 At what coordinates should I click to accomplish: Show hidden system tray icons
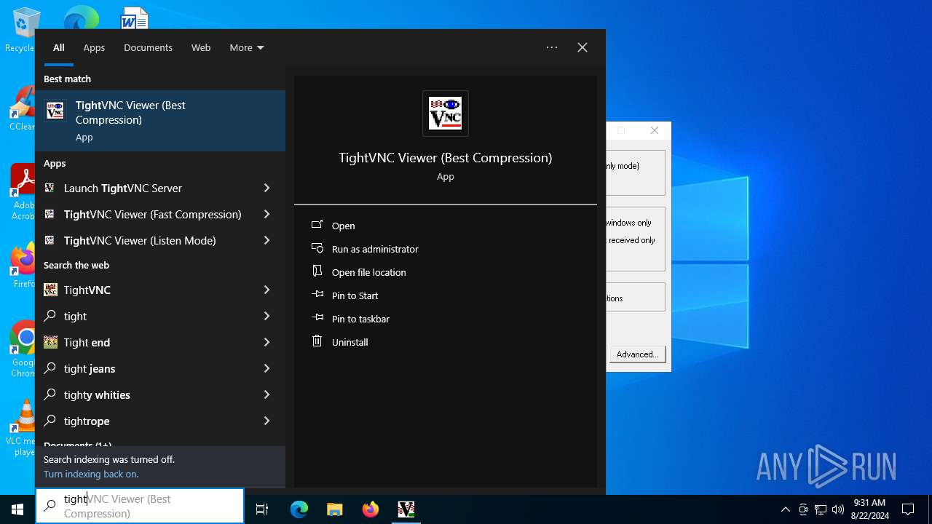pyautogui.click(x=785, y=509)
